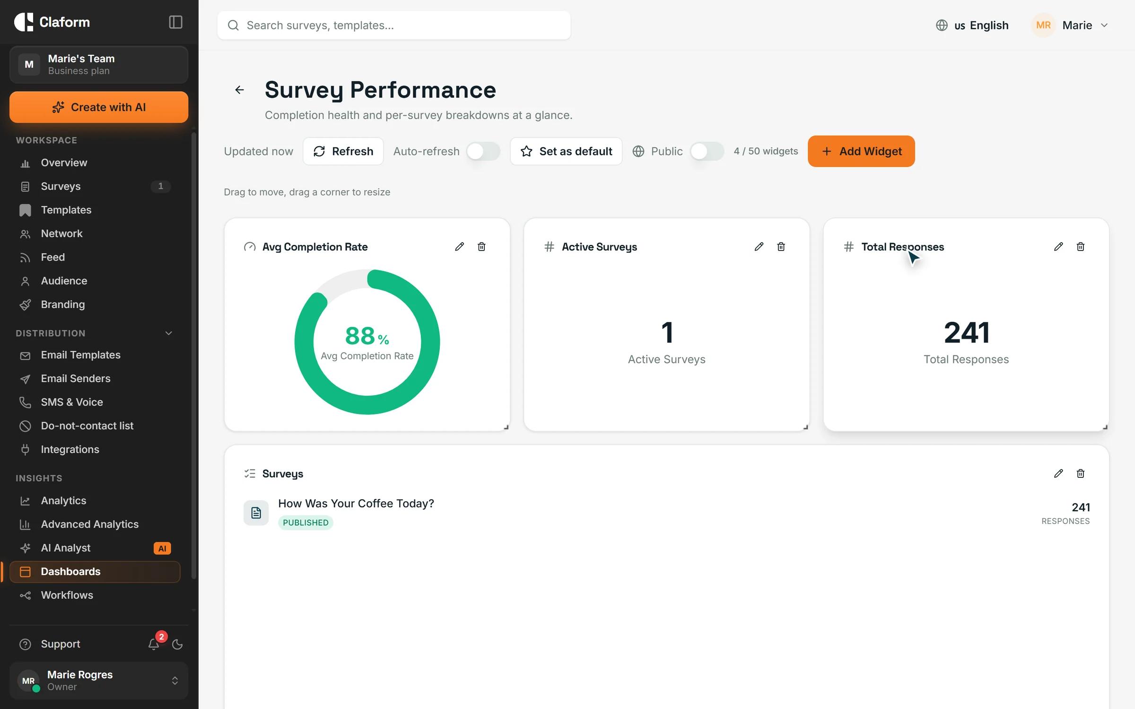Open the US English language selector
The height and width of the screenshot is (709, 1135).
(x=972, y=25)
